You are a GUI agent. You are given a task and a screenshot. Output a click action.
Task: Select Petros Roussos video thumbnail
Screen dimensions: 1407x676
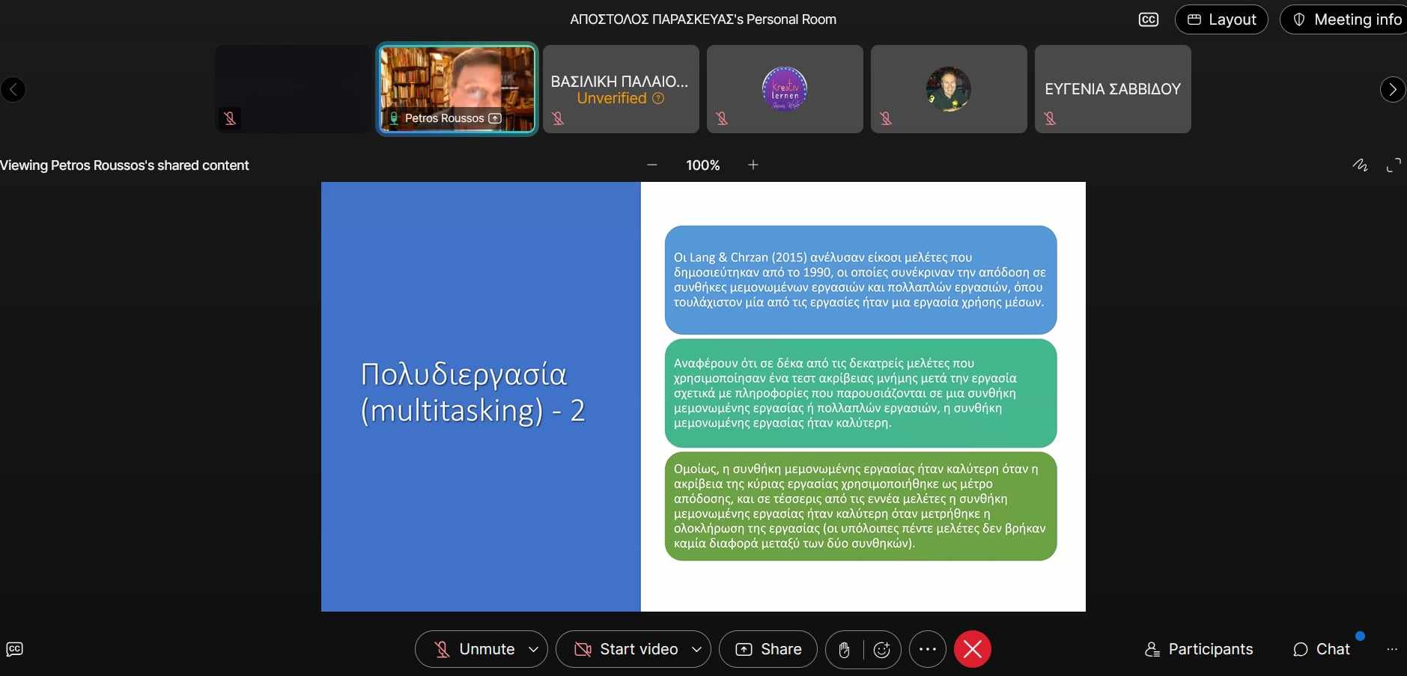(x=457, y=89)
